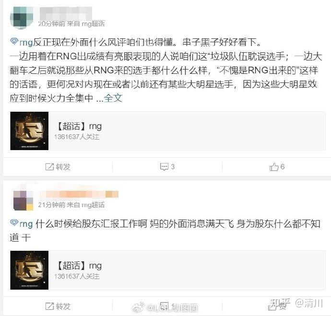The width and height of the screenshot is (331, 316).
Task: Click the diamond super-topic icon in second post
Action: click(14, 222)
